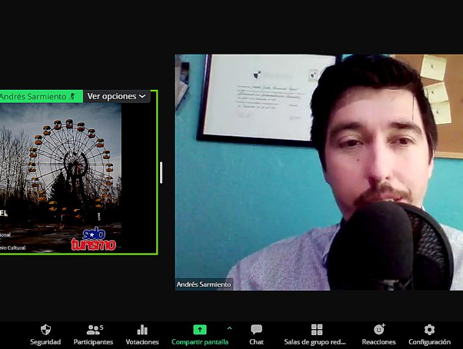Image resolution: width=463 pixels, height=349 pixels.
Task: Click the Compartir pantalla text label
Action: point(200,342)
